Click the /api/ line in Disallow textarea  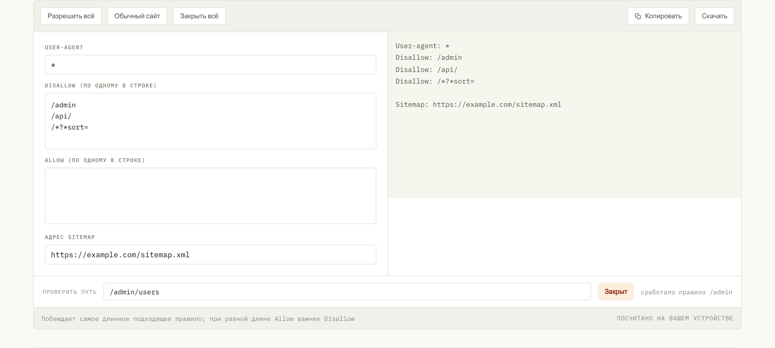[x=61, y=116]
